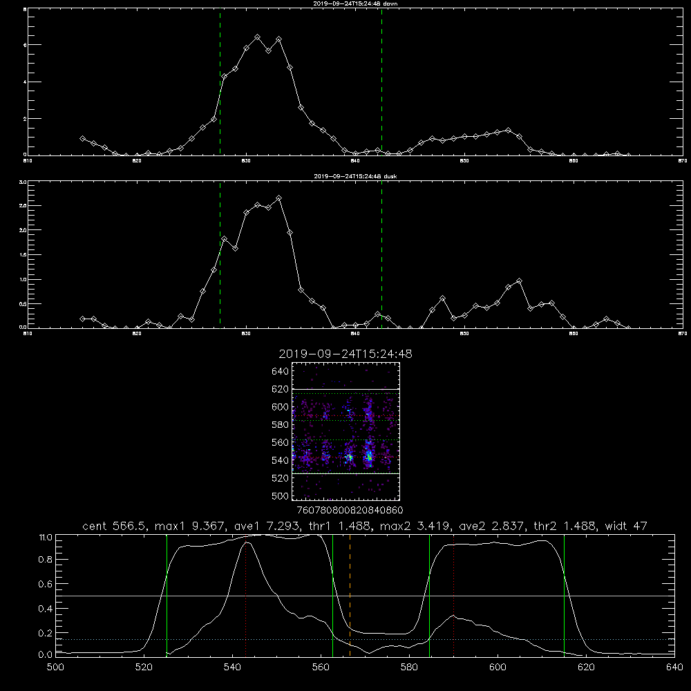Click the 'ave2 2.837' value
Image resolution: width=691 pixels, height=691 pixels.
point(491,526)
